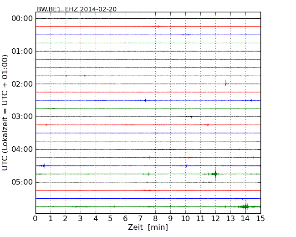Image resolution: width=296 pixels, height=237 pixels.
Task: Select the 03:00 time label
Action: click(x=22, y=117)
